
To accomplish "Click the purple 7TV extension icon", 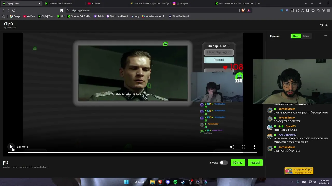I will coord(287,10).
